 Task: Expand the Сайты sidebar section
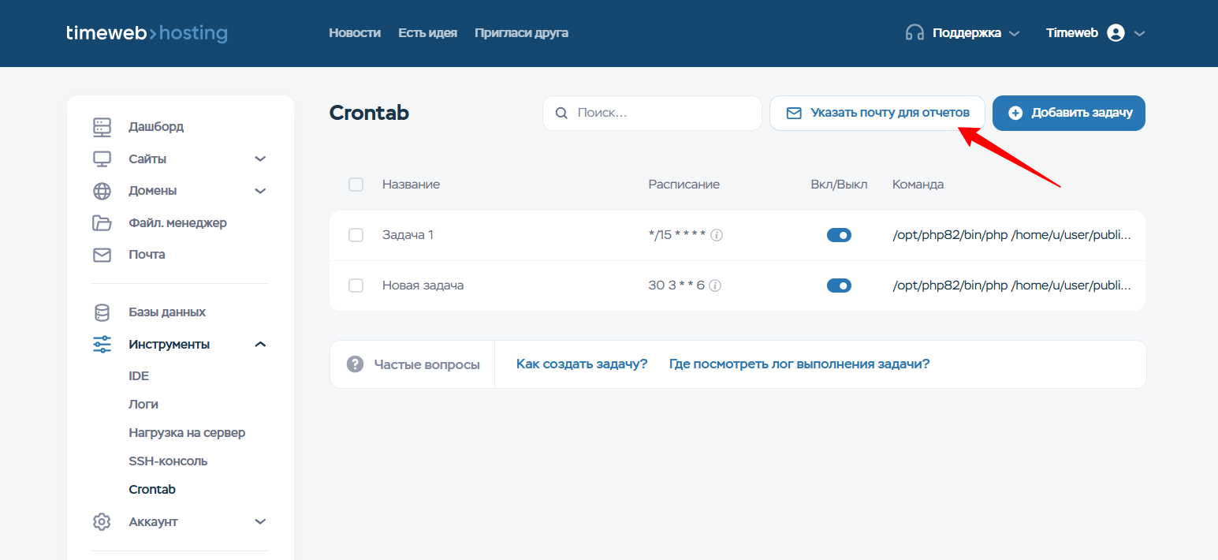[260, 159]
